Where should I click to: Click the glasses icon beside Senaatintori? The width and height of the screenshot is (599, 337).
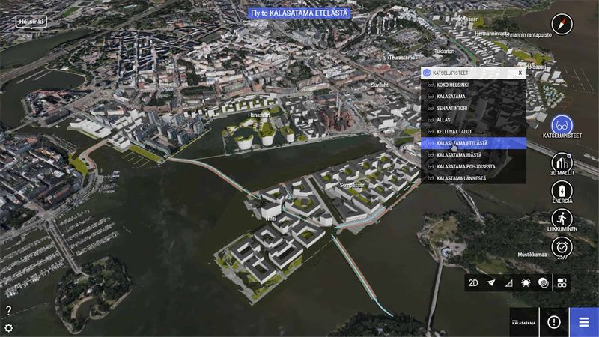[430, 108]
